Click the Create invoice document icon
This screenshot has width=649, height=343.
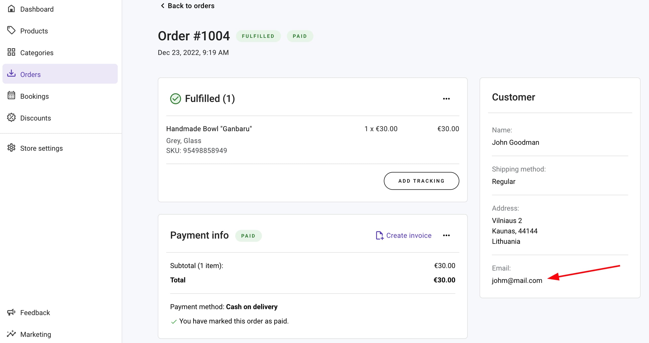379,235
